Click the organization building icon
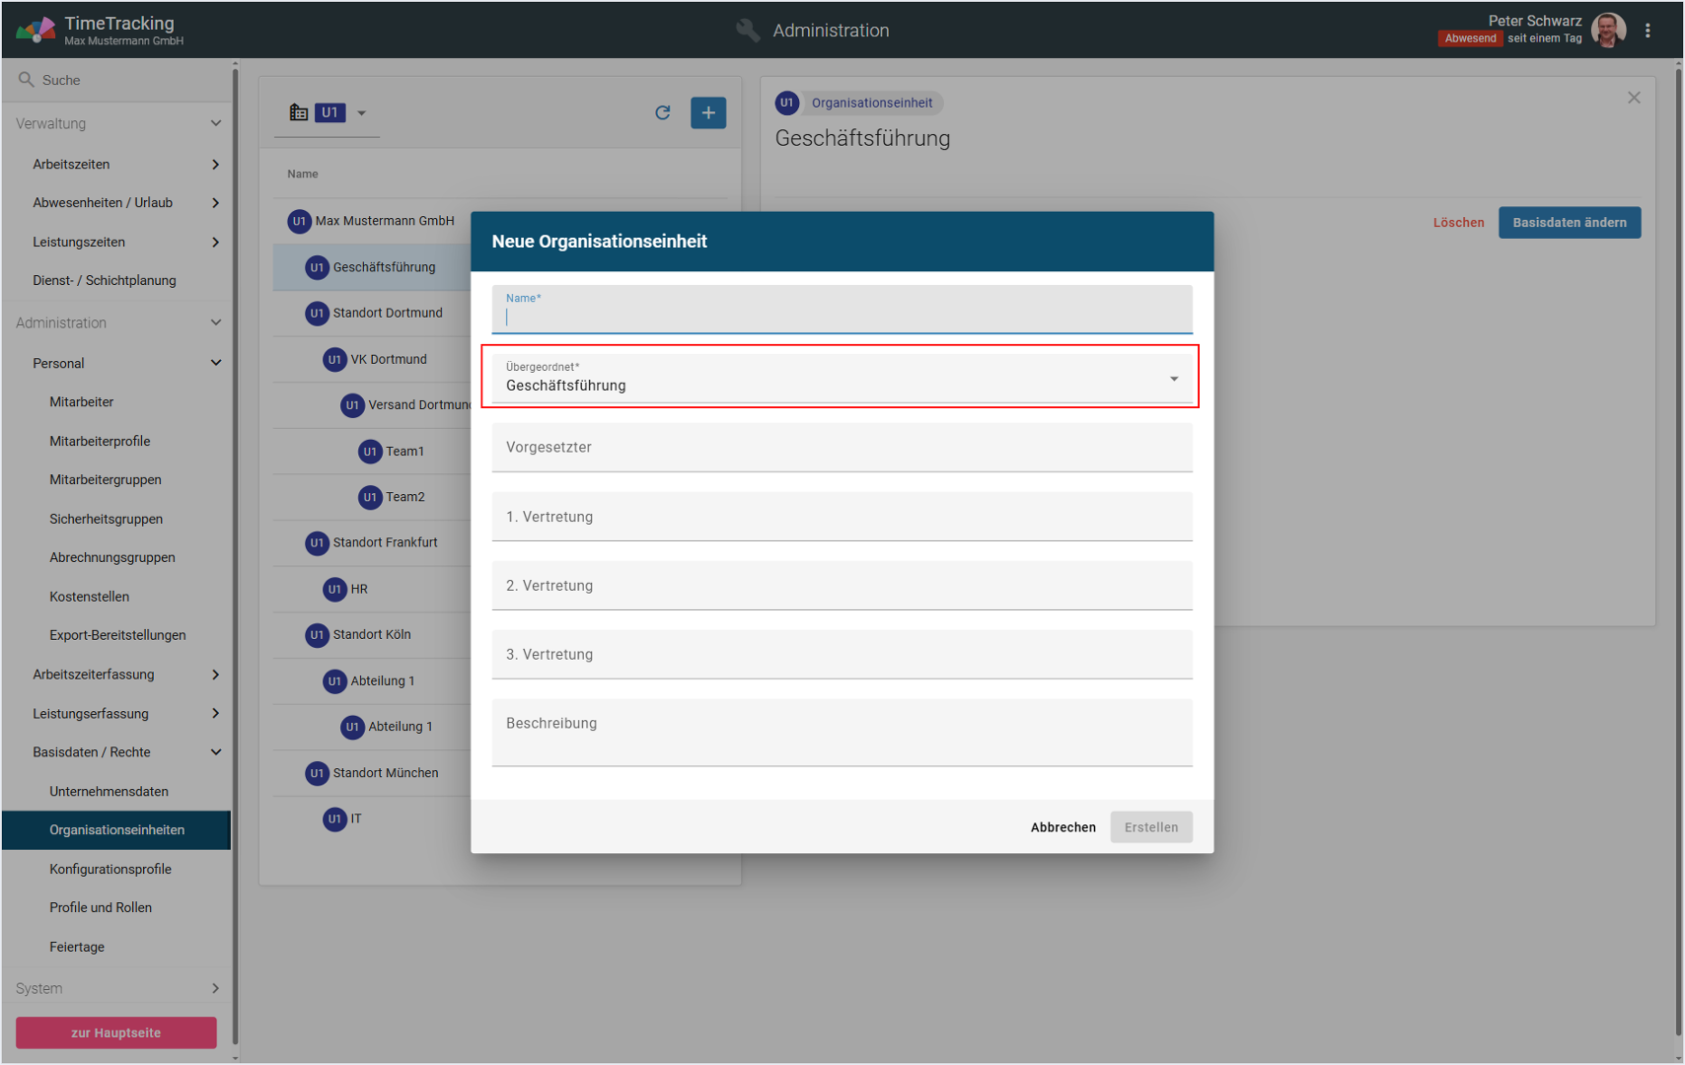1685x1065 pixels. (298, 112)
